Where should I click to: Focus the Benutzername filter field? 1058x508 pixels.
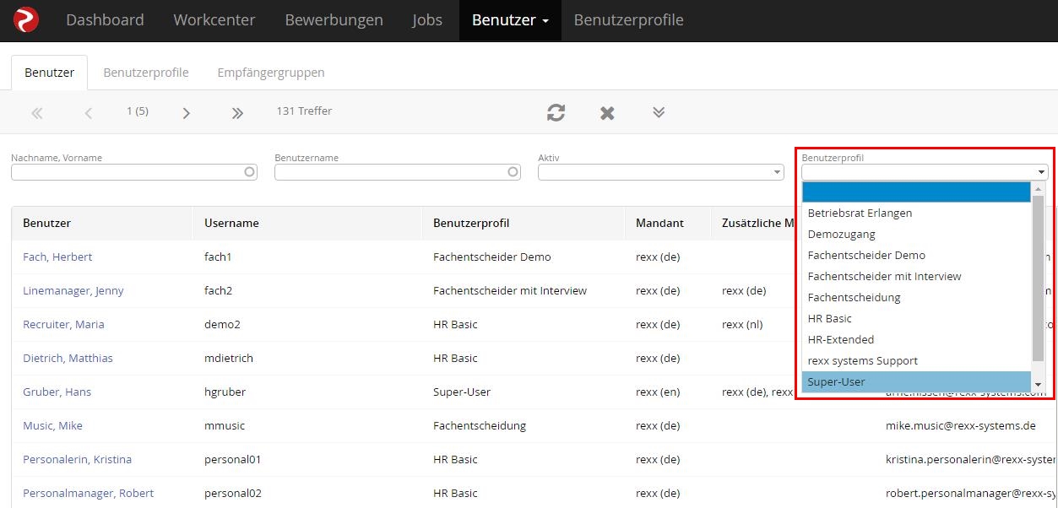point(398,172)
